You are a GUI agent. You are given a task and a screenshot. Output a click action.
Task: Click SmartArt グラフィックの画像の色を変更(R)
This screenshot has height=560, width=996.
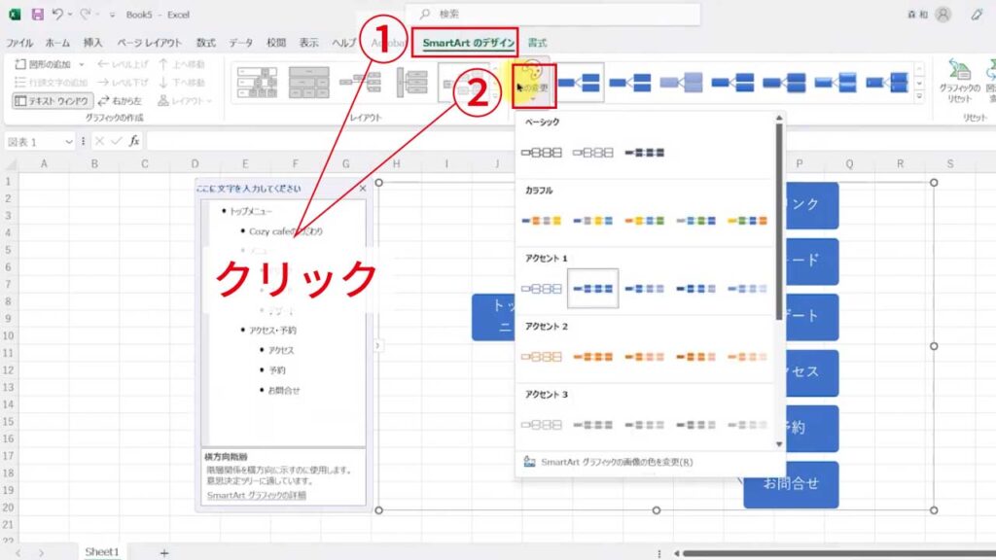coord(617,462)
